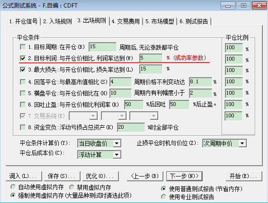Edit the 横盘平仓 period field (10)
The image size is (268, 203).
point(120,93)
